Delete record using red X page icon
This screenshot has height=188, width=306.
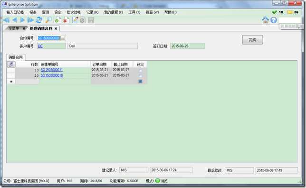click(x=66, y=20)
